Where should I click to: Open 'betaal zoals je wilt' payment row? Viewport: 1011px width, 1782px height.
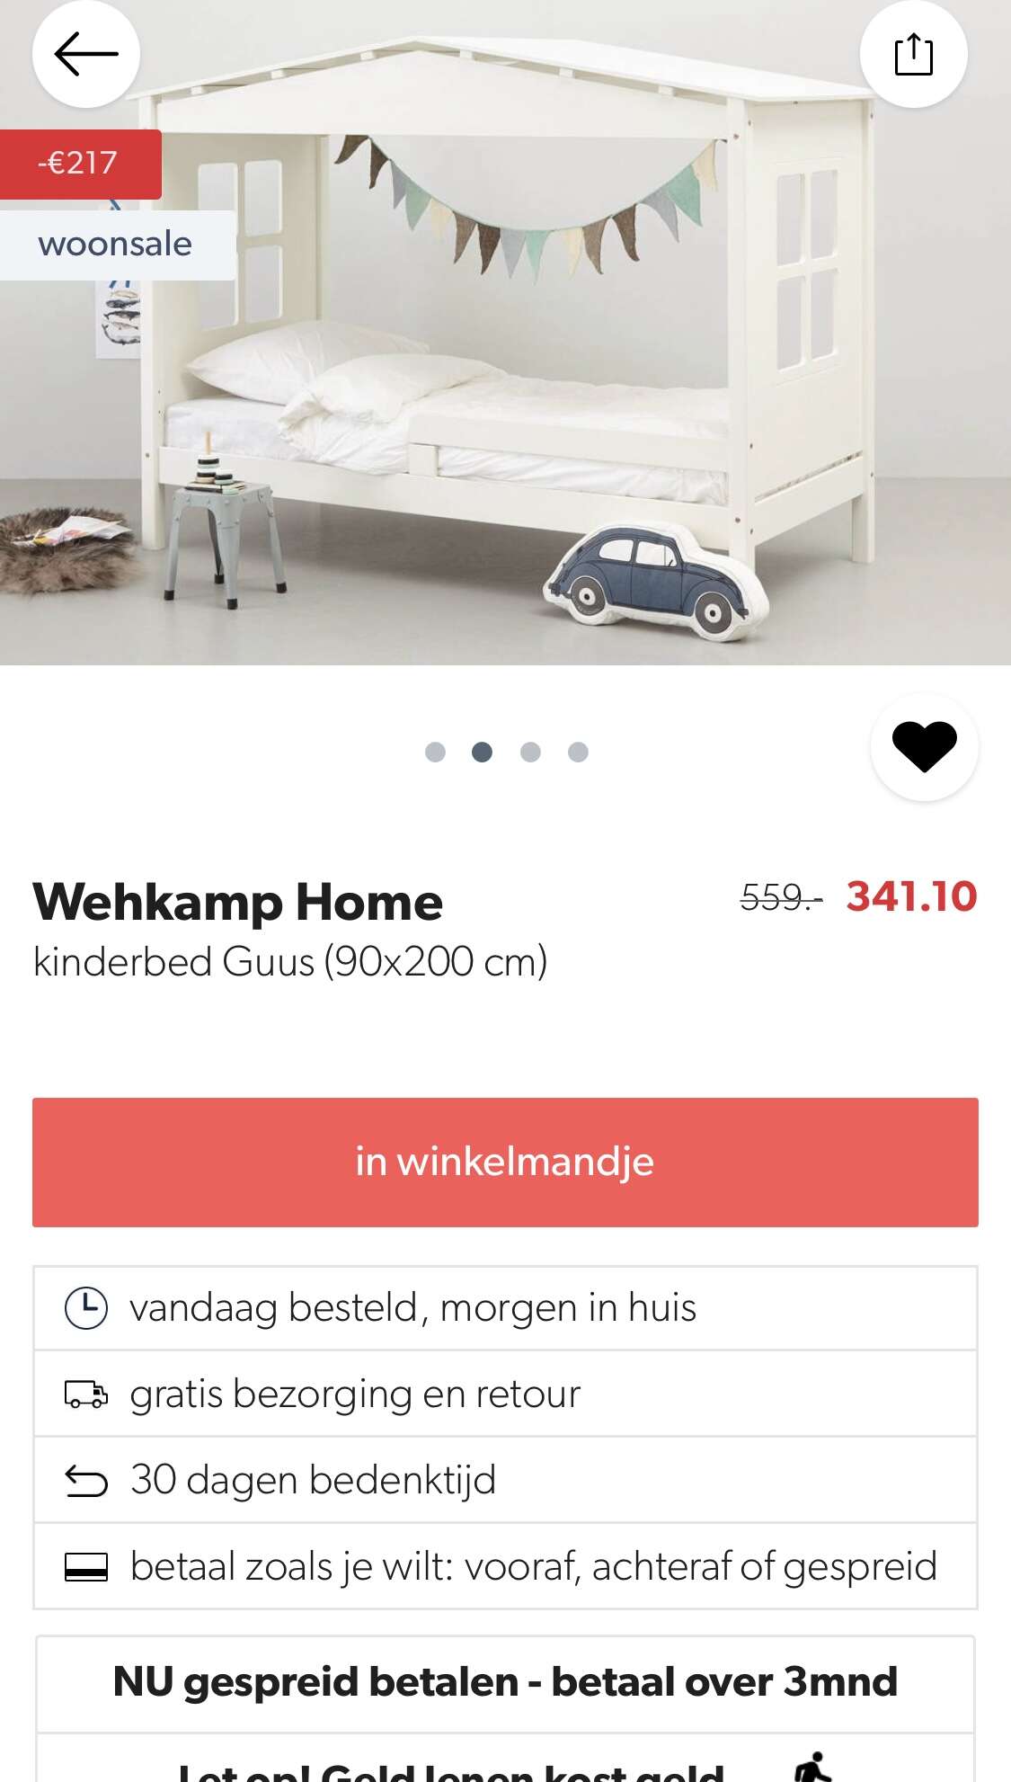505,1566
